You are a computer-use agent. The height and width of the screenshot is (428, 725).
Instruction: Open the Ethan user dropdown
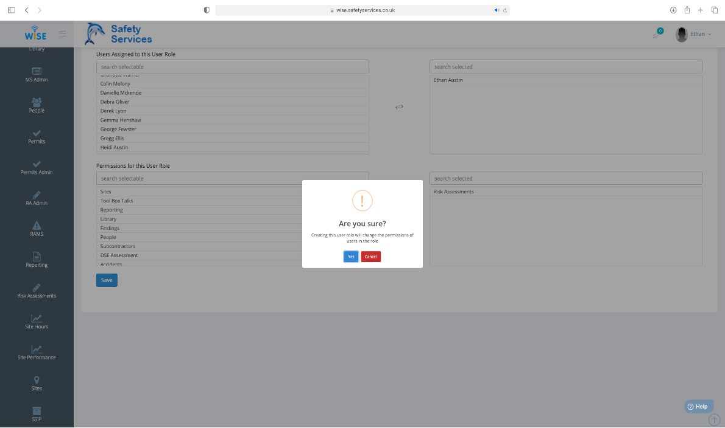pyautogui.click(x=693, y=34)
